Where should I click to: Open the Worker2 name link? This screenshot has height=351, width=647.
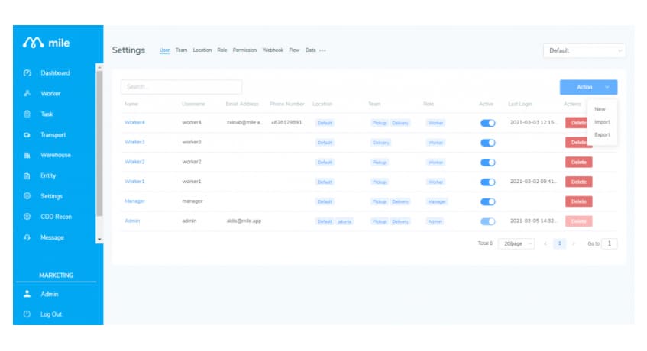click(x=134, y=162)
